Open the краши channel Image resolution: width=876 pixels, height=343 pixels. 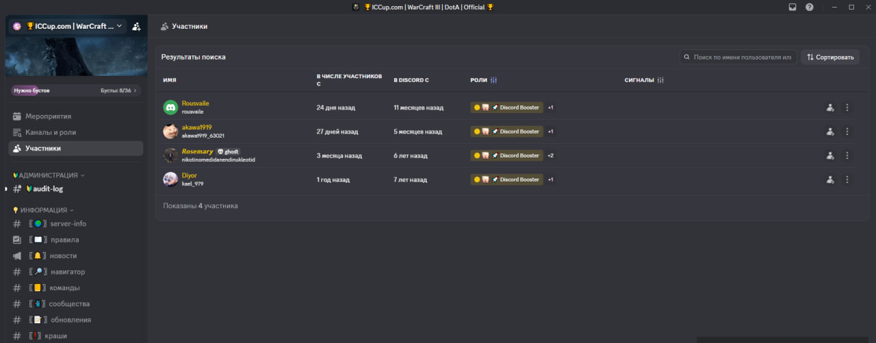[x=76, y=335]
